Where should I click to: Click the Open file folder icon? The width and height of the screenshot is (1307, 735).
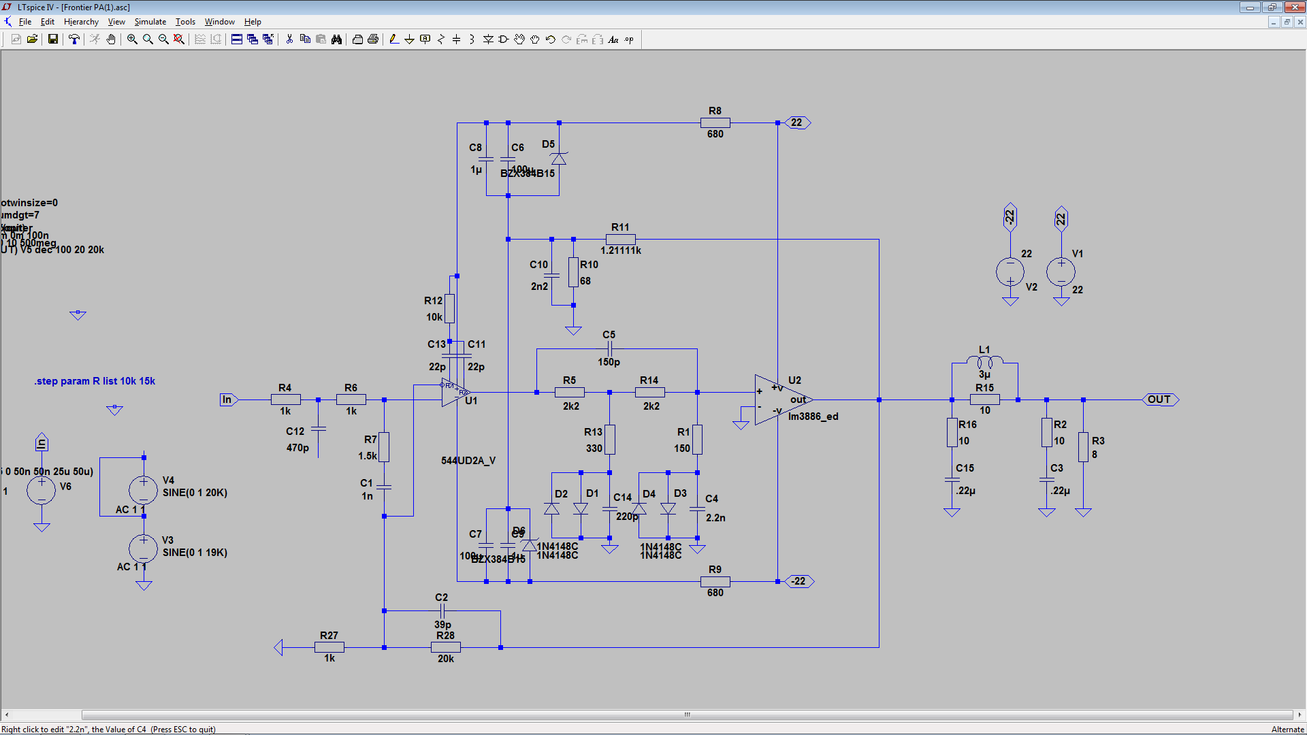32,39
